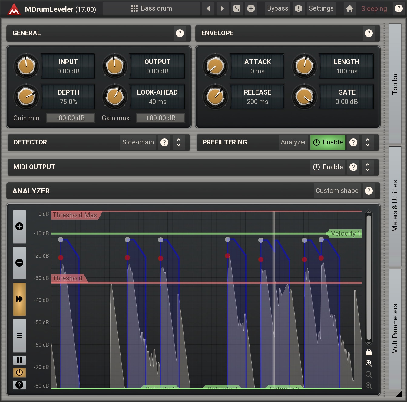Click the Custom shape button
Viewport: 407px width, 402px height.
coord(337,191)
